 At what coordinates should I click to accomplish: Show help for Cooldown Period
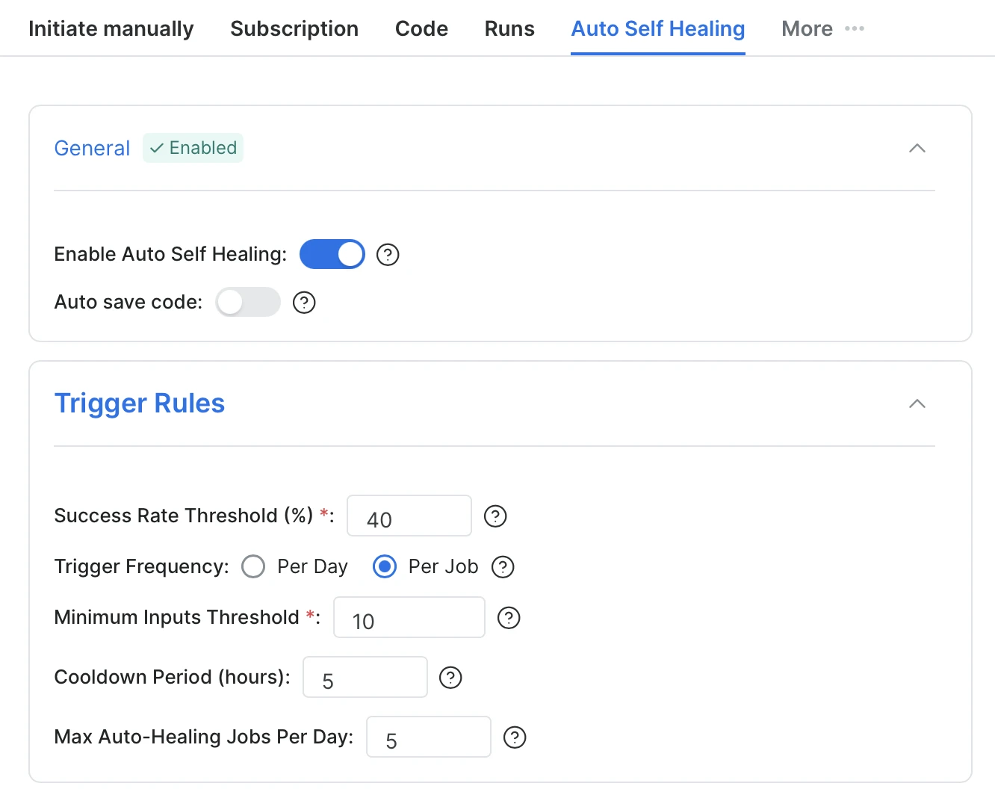point(450,678)
